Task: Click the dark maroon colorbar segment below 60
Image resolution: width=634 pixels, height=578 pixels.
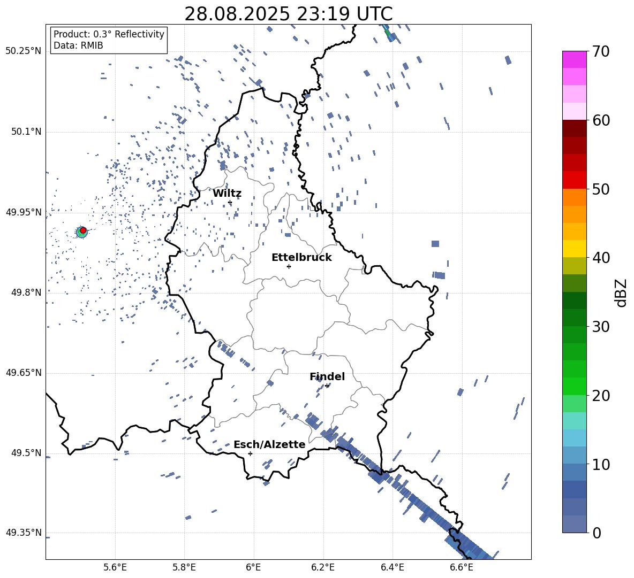Action: tap(574, 128)
